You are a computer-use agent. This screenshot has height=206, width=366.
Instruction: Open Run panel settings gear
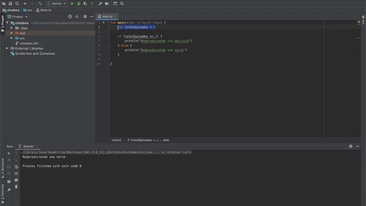(351, 146)
